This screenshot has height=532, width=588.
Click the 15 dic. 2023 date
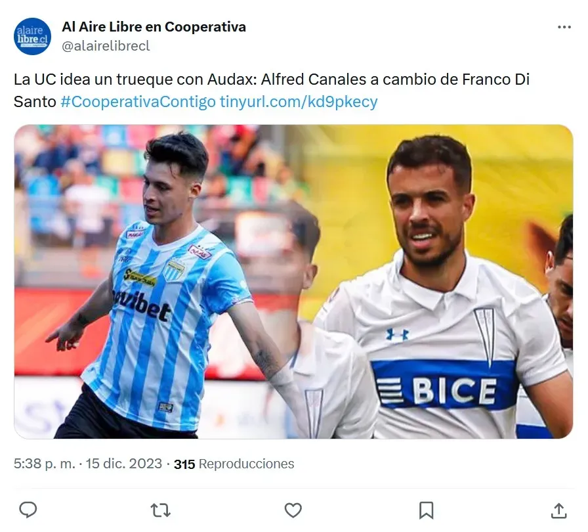[x=124, y=464]
